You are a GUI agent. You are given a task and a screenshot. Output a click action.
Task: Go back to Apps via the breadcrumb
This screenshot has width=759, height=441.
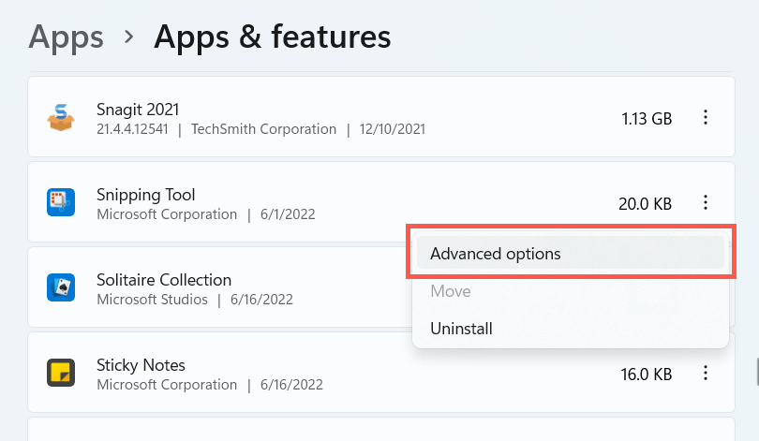point(66,37)
